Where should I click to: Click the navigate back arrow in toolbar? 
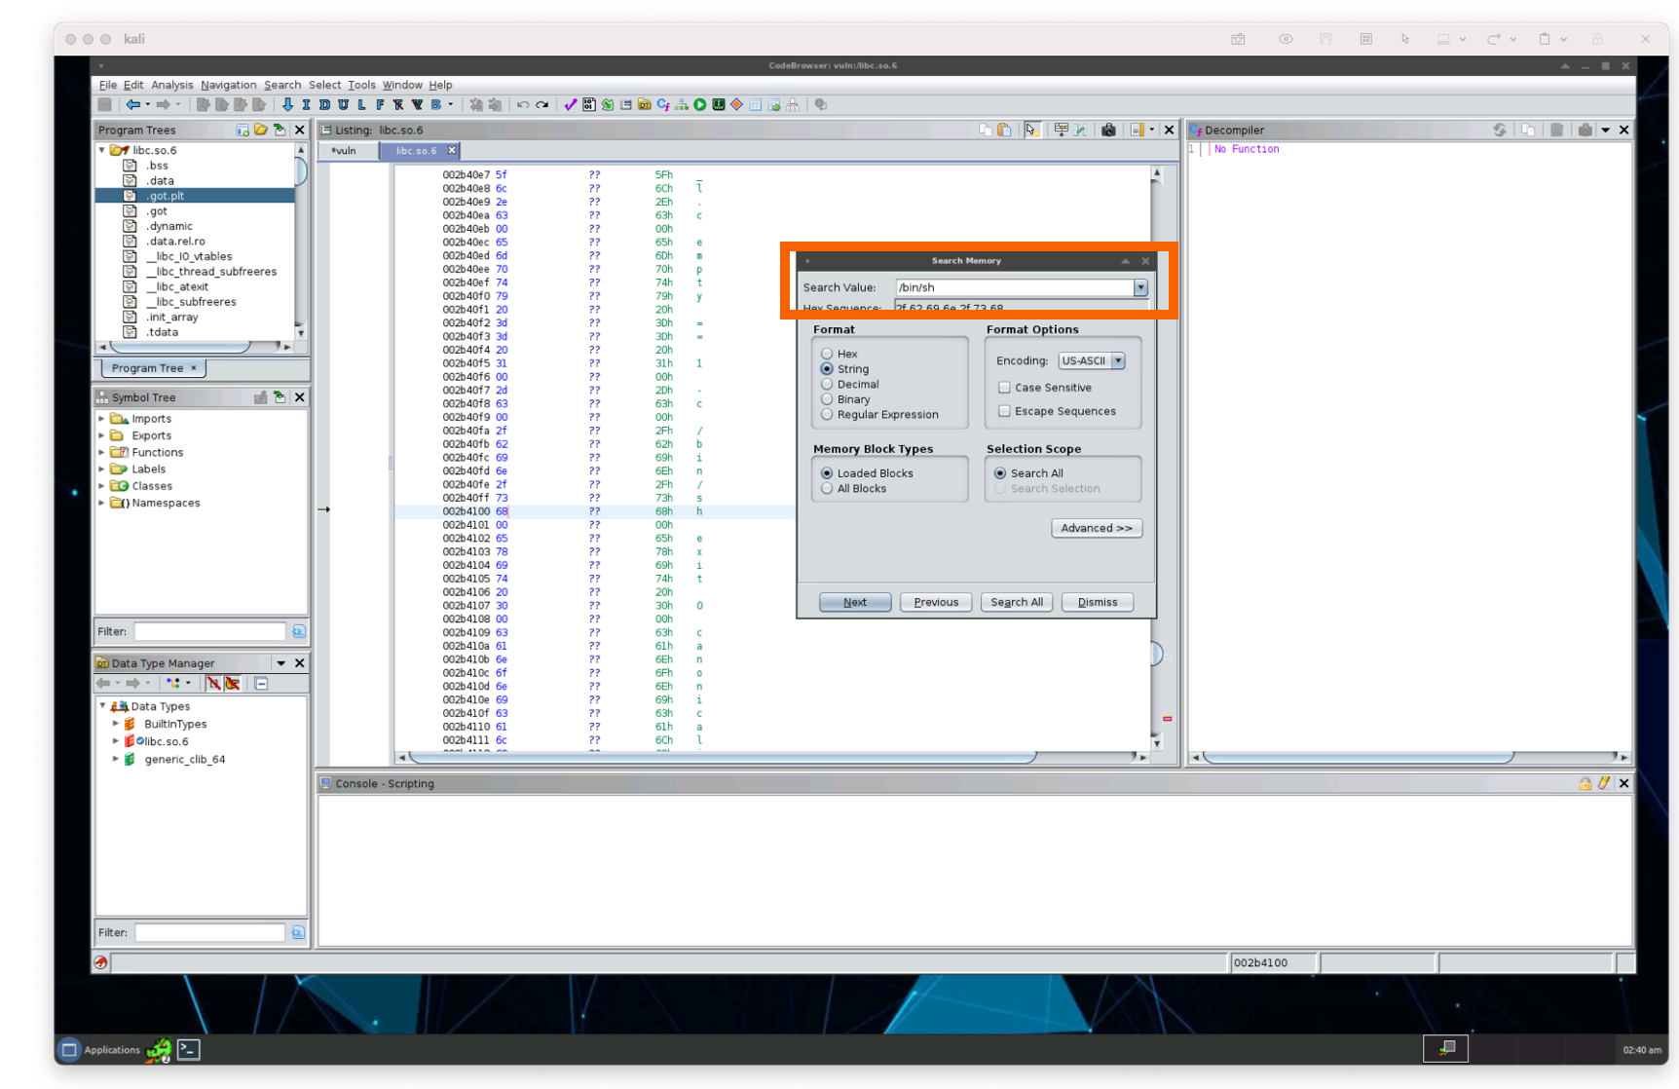pos(131,105)
